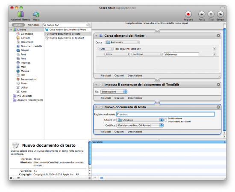The image size is (235, 192).
Task: Clear the action search field
Action: coord(88,25)
